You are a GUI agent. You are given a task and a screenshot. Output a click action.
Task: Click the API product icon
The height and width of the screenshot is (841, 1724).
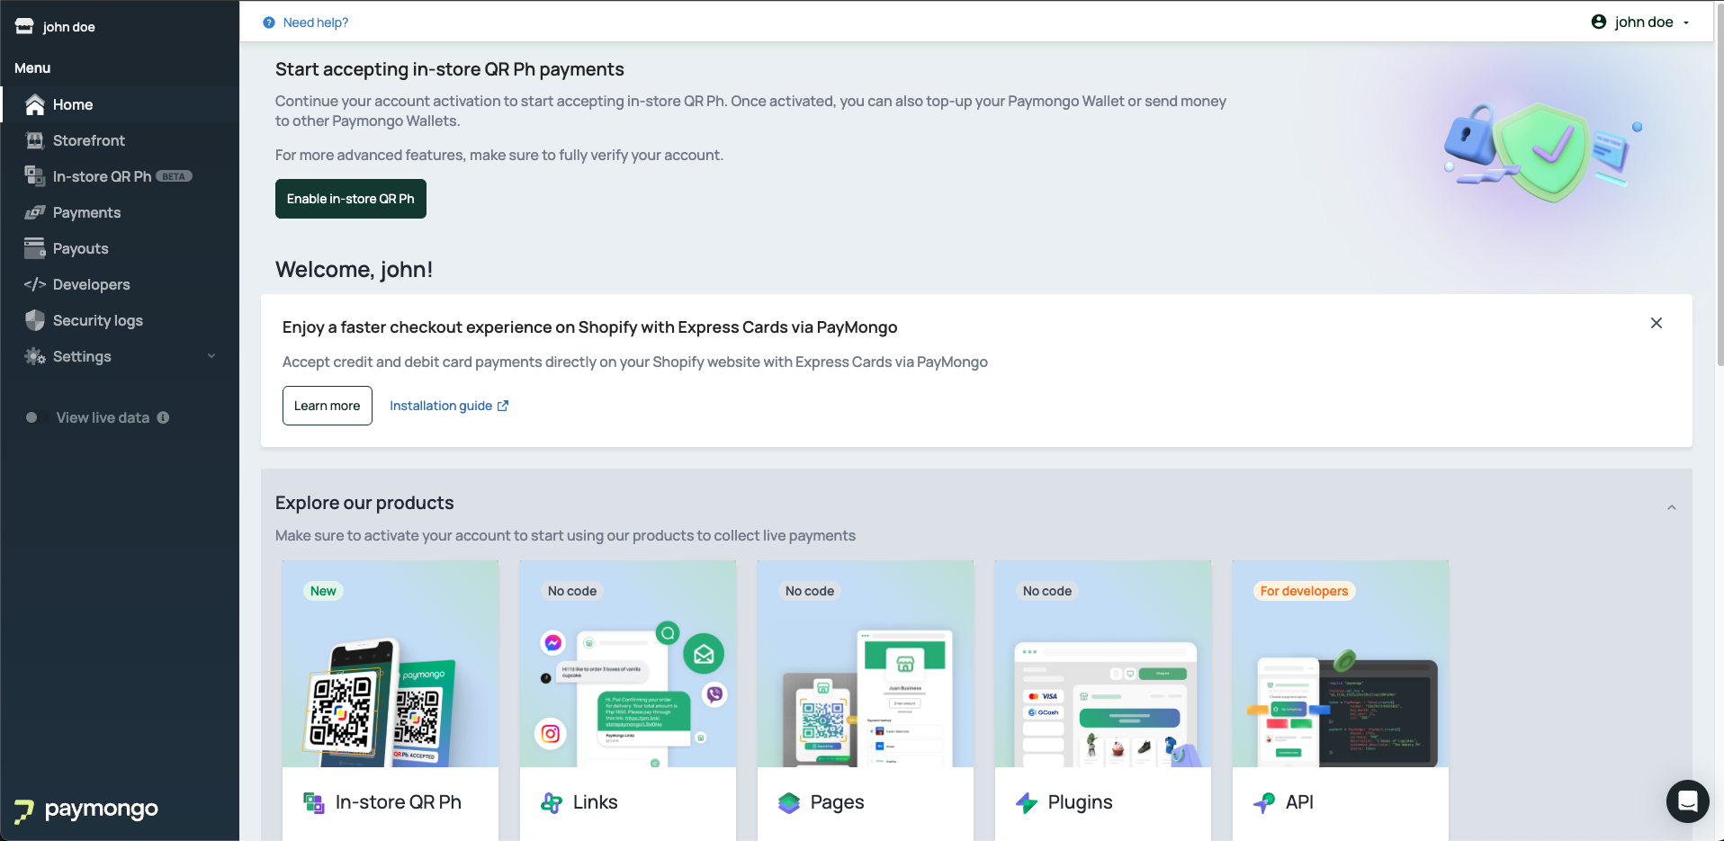click(1264, 802)
